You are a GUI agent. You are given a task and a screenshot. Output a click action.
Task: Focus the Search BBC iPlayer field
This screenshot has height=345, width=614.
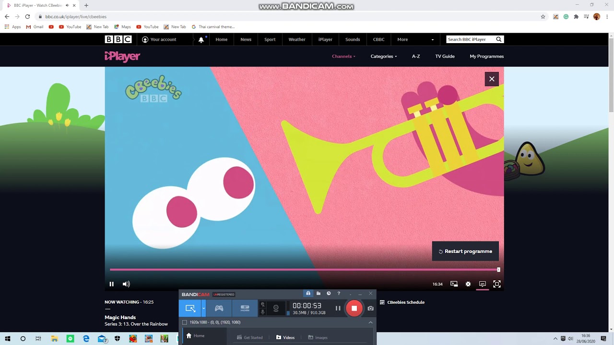pyautogui.click(x=469, y=39)
